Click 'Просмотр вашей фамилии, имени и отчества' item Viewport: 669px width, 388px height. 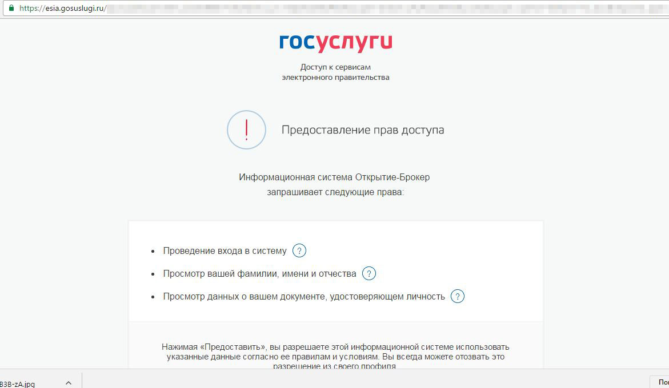tap(259, 274)
